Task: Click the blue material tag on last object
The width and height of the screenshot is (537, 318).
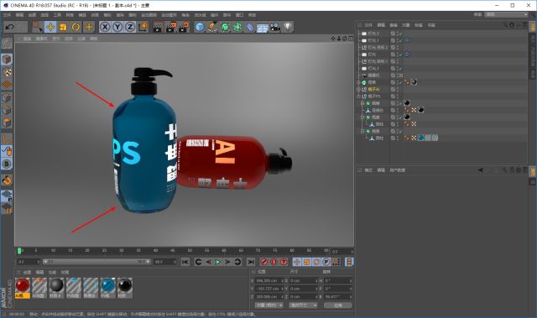Action: click(x=421, y=138)
